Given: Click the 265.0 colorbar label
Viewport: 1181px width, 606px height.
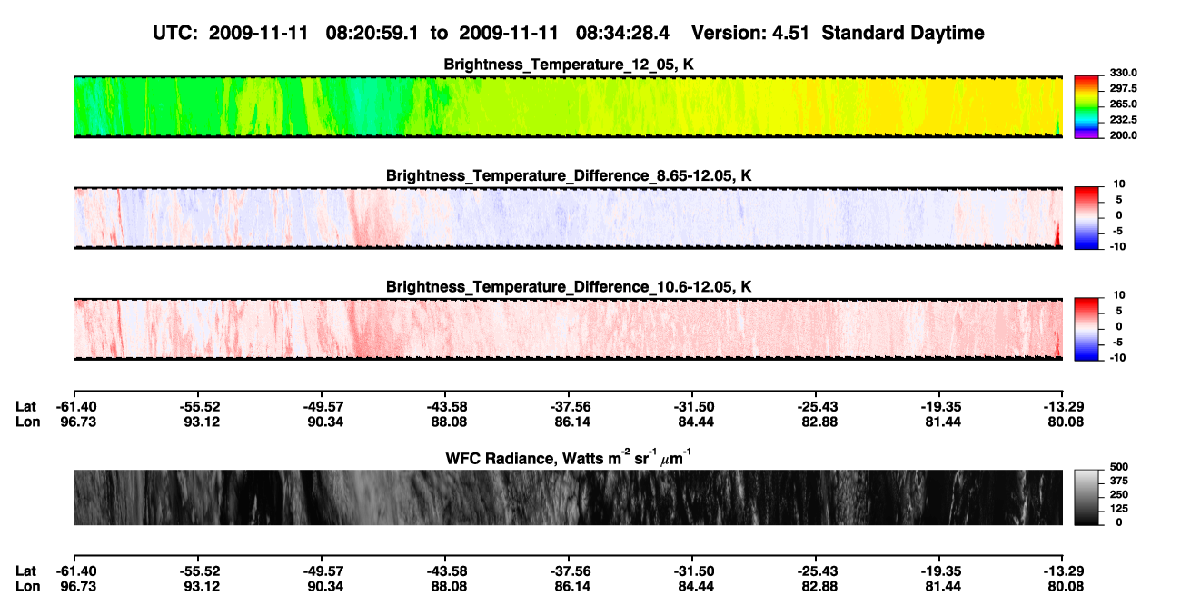Looking at the screenshot, I should click(x=1124, y=104).
